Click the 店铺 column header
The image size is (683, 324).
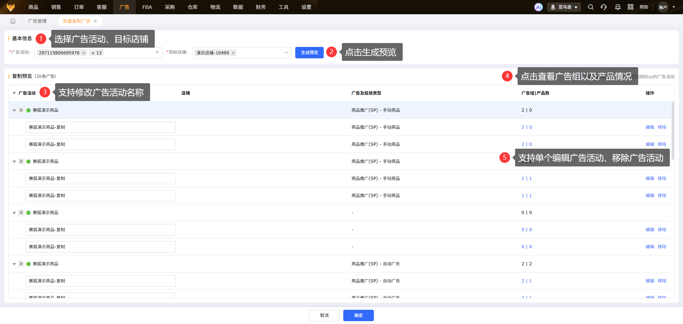(186, 93)
